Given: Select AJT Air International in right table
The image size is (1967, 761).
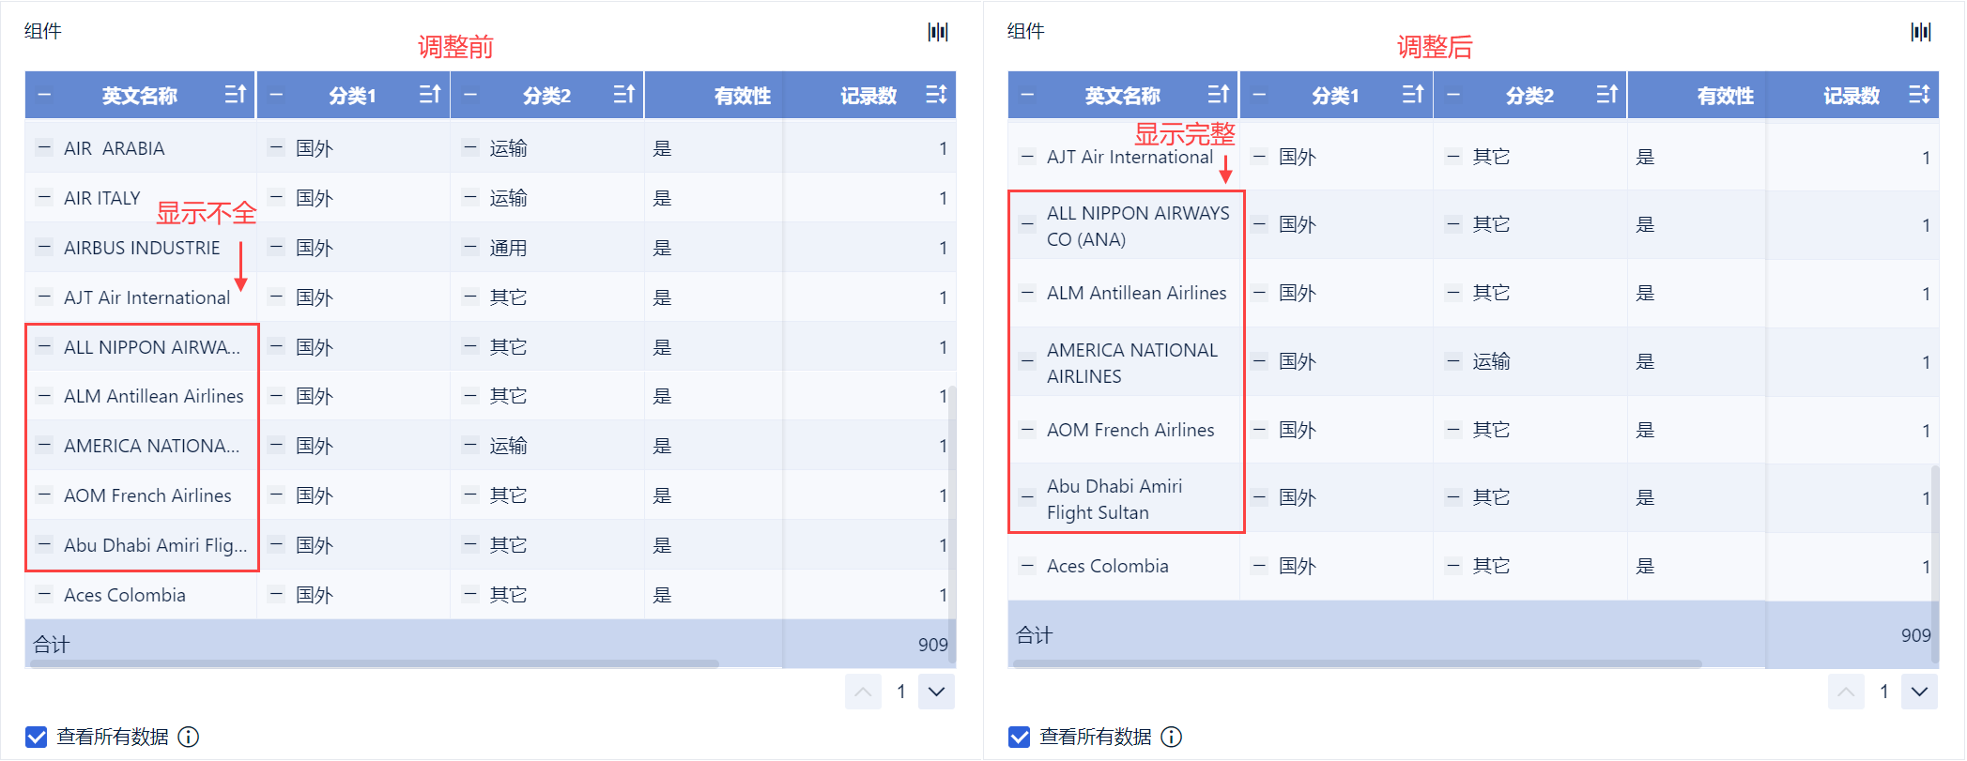Looking at the screenshot, I should [1129, 157].
